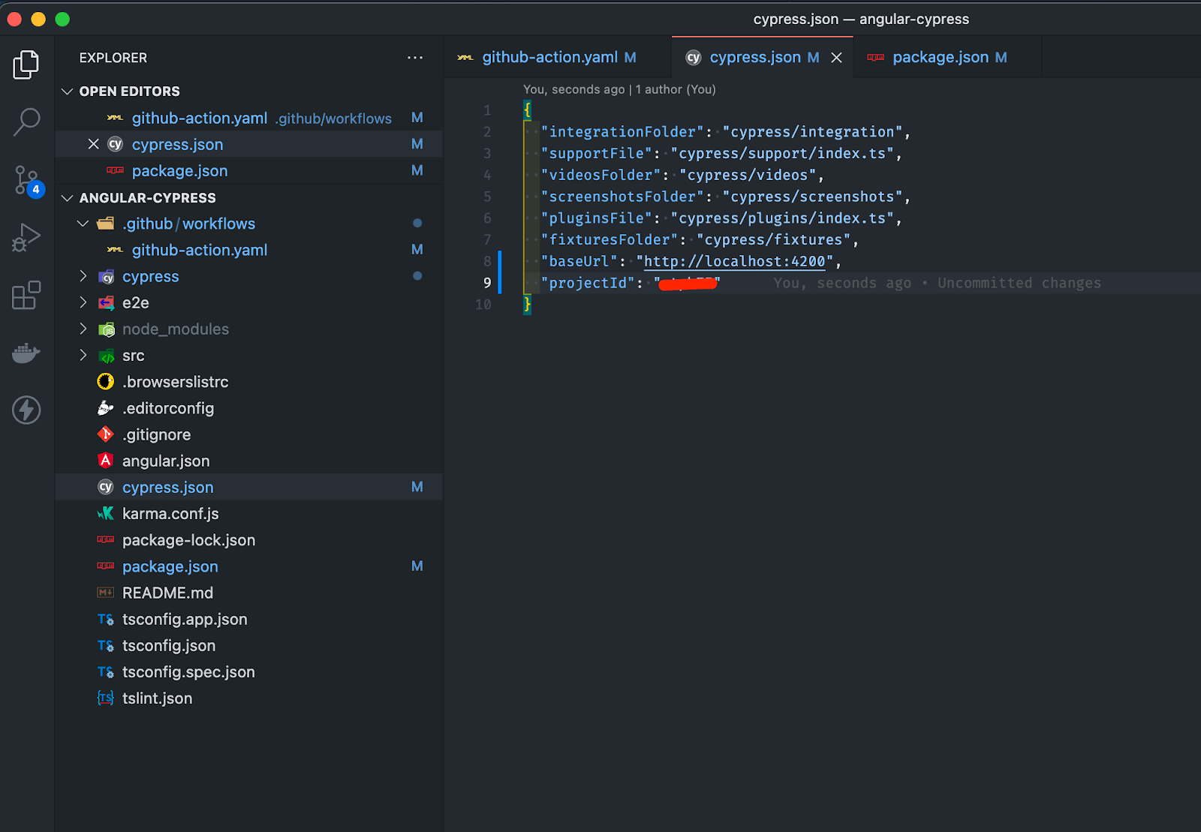
Task: Open the lightning bolt activity bar icon
Action: 26,410
